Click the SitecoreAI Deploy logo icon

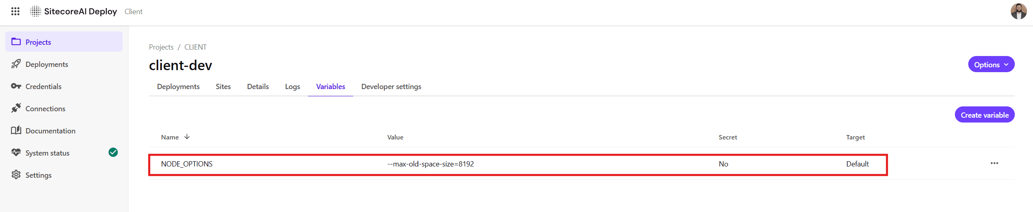[x=36, y=11]
